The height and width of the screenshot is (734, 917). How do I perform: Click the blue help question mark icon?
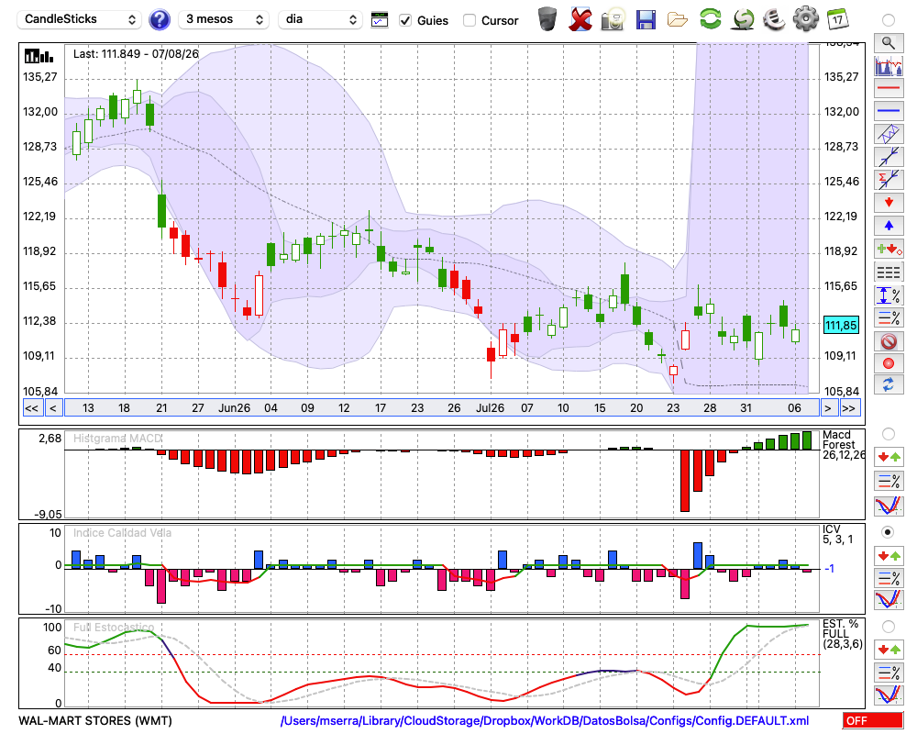pos(159,20)
